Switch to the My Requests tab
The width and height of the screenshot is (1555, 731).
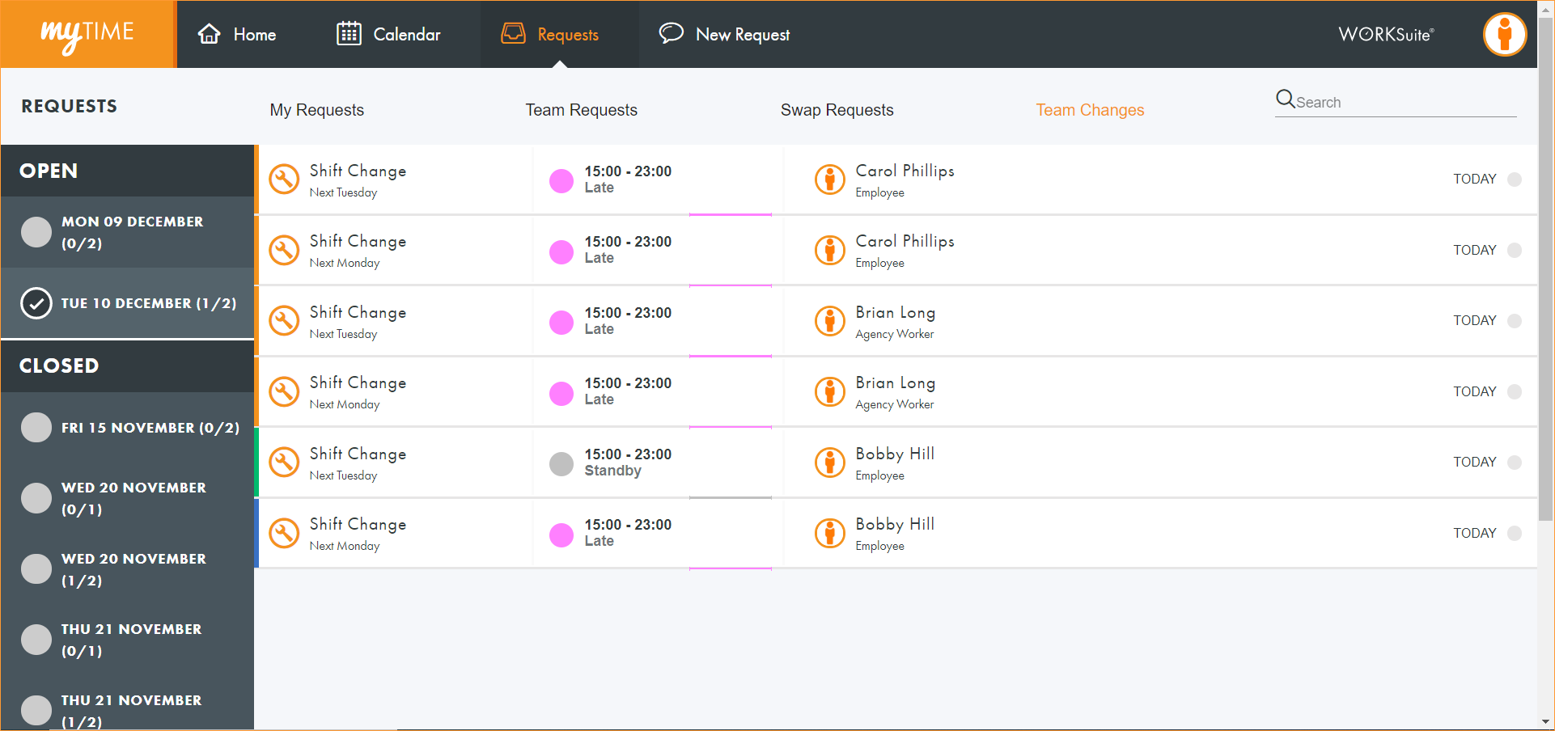click(x=316, y=110)
